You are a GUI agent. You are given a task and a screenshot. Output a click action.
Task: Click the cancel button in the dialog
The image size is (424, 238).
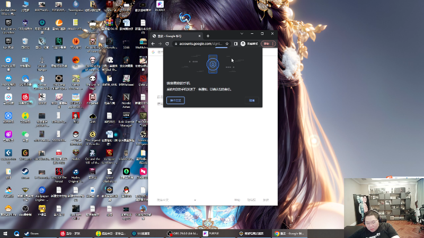tap(252, 100)
